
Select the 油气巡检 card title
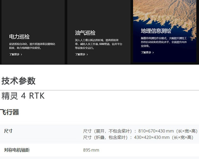pyautogui.click(x=85, y=33)
